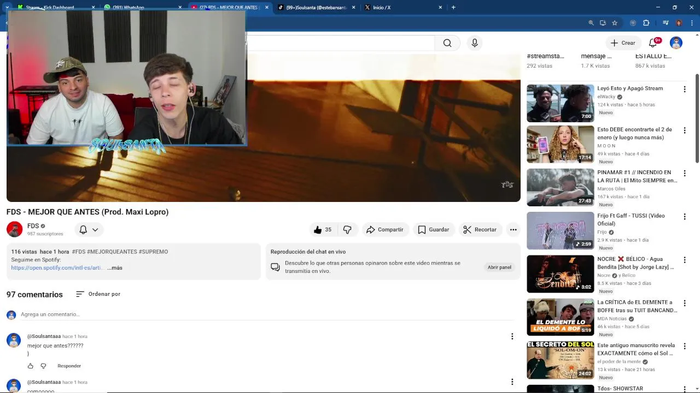Open Chrome media controls icon

[x=666, y=23]
